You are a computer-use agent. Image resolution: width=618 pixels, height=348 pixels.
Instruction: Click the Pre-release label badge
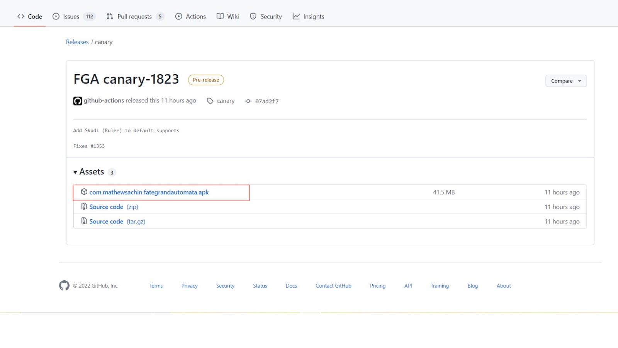(206, 80)
